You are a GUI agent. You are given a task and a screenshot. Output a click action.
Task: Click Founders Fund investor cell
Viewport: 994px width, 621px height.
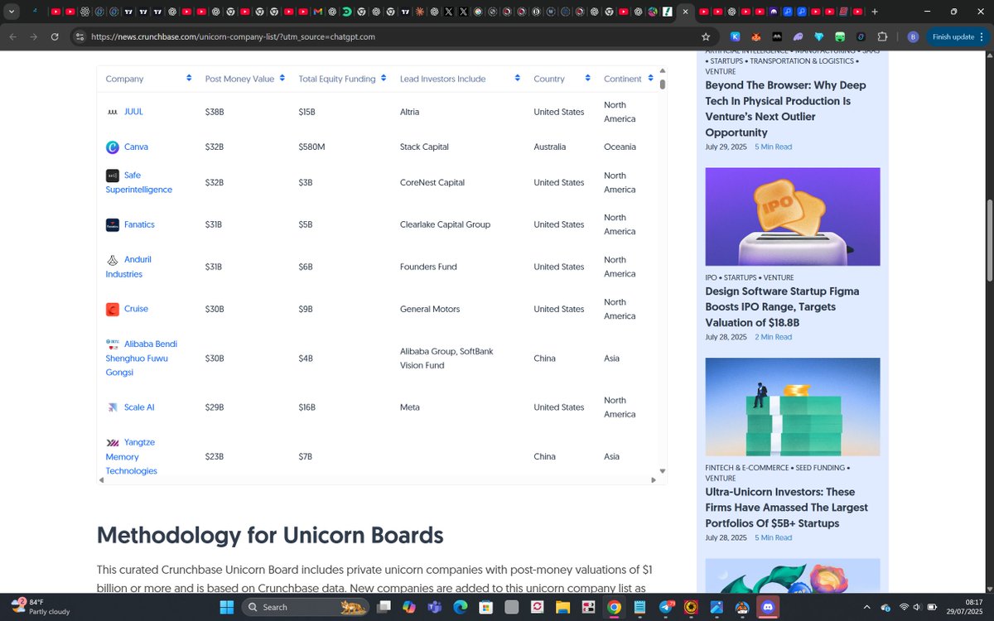coord(428,267)
